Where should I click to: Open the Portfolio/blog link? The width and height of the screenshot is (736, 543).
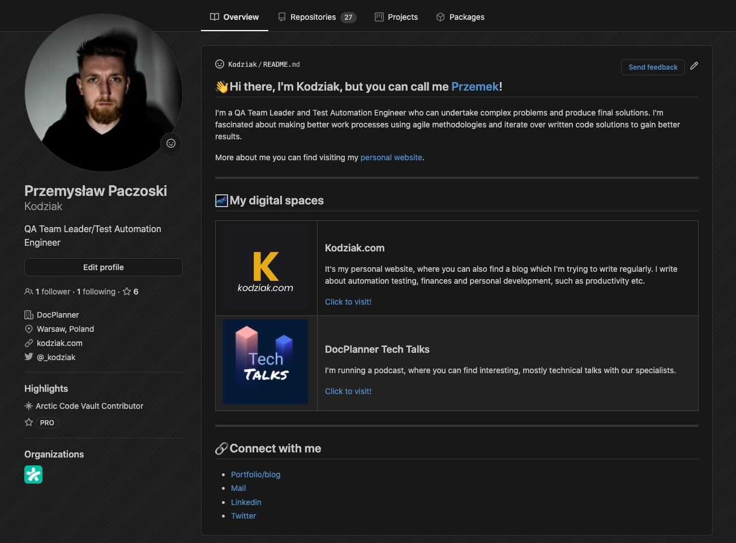click(255, 474)
